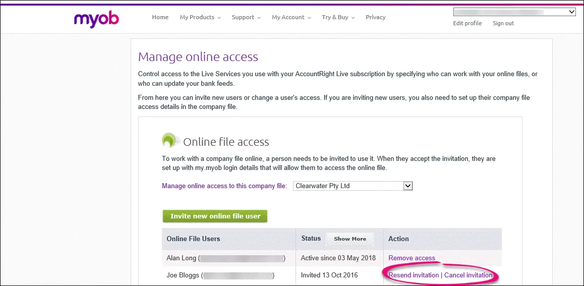Open the Privacy page
This screenshot has height=286, width=584.
pos(375,17)
